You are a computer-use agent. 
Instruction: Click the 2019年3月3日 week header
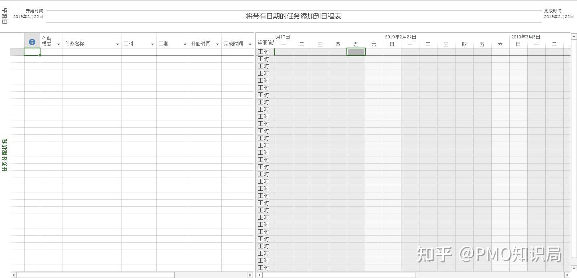[526, 37]
